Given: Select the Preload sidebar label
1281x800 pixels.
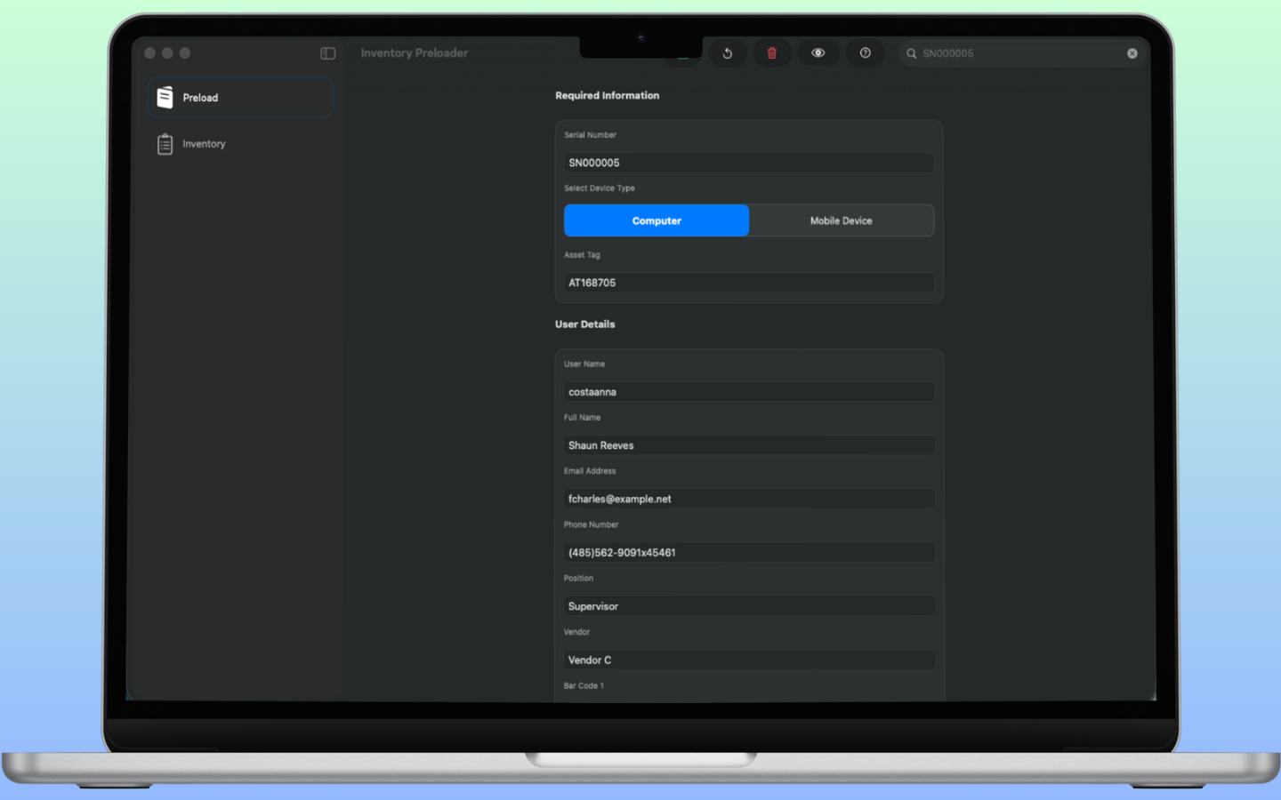Looking at the screenshot, I should point(200,98).
